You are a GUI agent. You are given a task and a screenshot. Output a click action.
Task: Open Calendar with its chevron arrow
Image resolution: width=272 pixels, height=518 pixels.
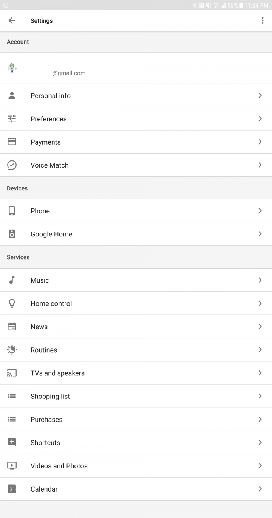tap(260, 489)
